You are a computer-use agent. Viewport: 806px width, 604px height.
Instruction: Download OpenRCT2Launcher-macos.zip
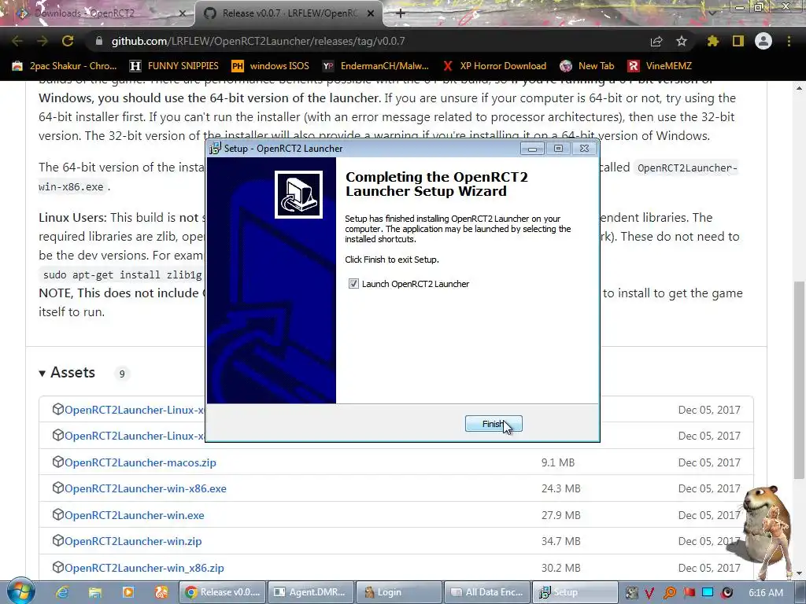pos(140,462)
